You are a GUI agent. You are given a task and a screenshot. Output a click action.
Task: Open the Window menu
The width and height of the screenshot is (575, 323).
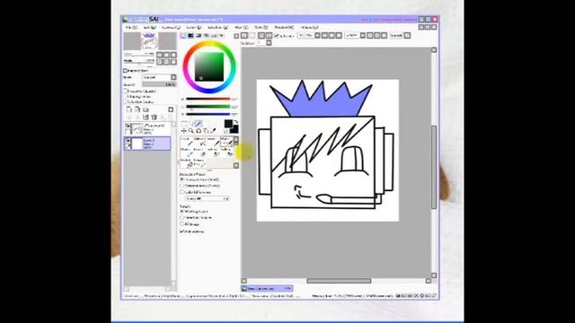284,28
